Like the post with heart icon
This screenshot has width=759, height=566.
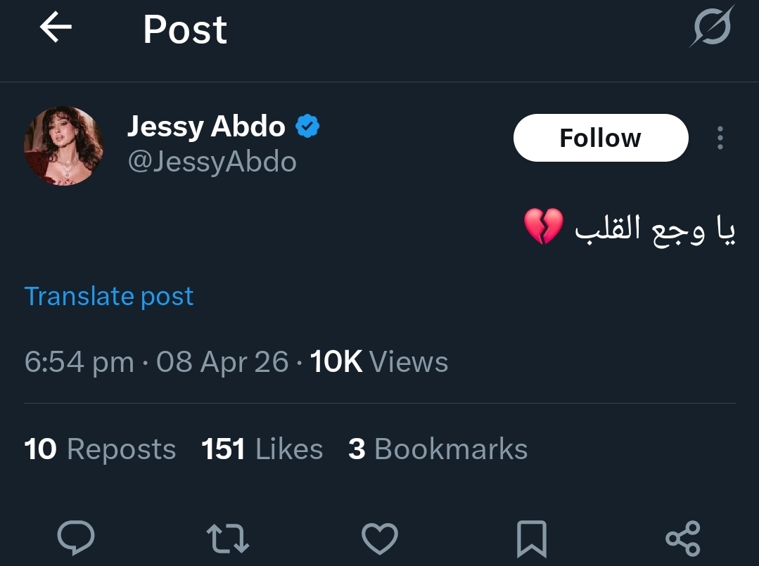pyautogui.click(x=380, y=539)
